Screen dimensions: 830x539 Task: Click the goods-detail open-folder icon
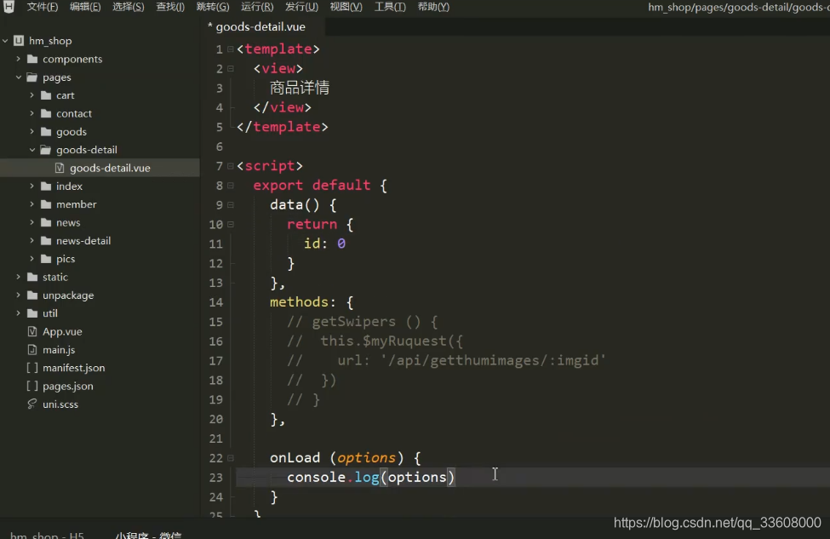pos(46,150)
